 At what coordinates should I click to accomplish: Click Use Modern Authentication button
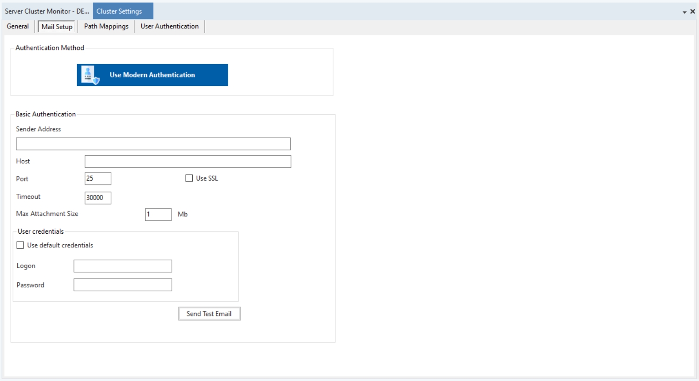coord(152,75)
